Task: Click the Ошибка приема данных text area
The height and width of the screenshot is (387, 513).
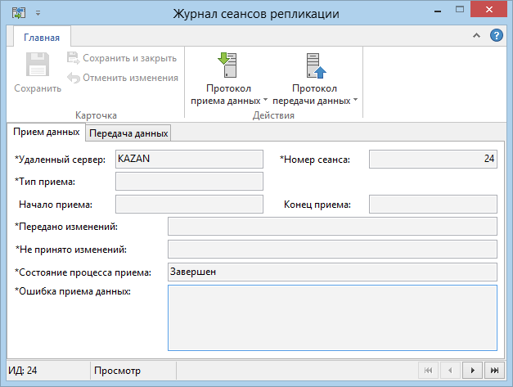Action: [332, 317]
